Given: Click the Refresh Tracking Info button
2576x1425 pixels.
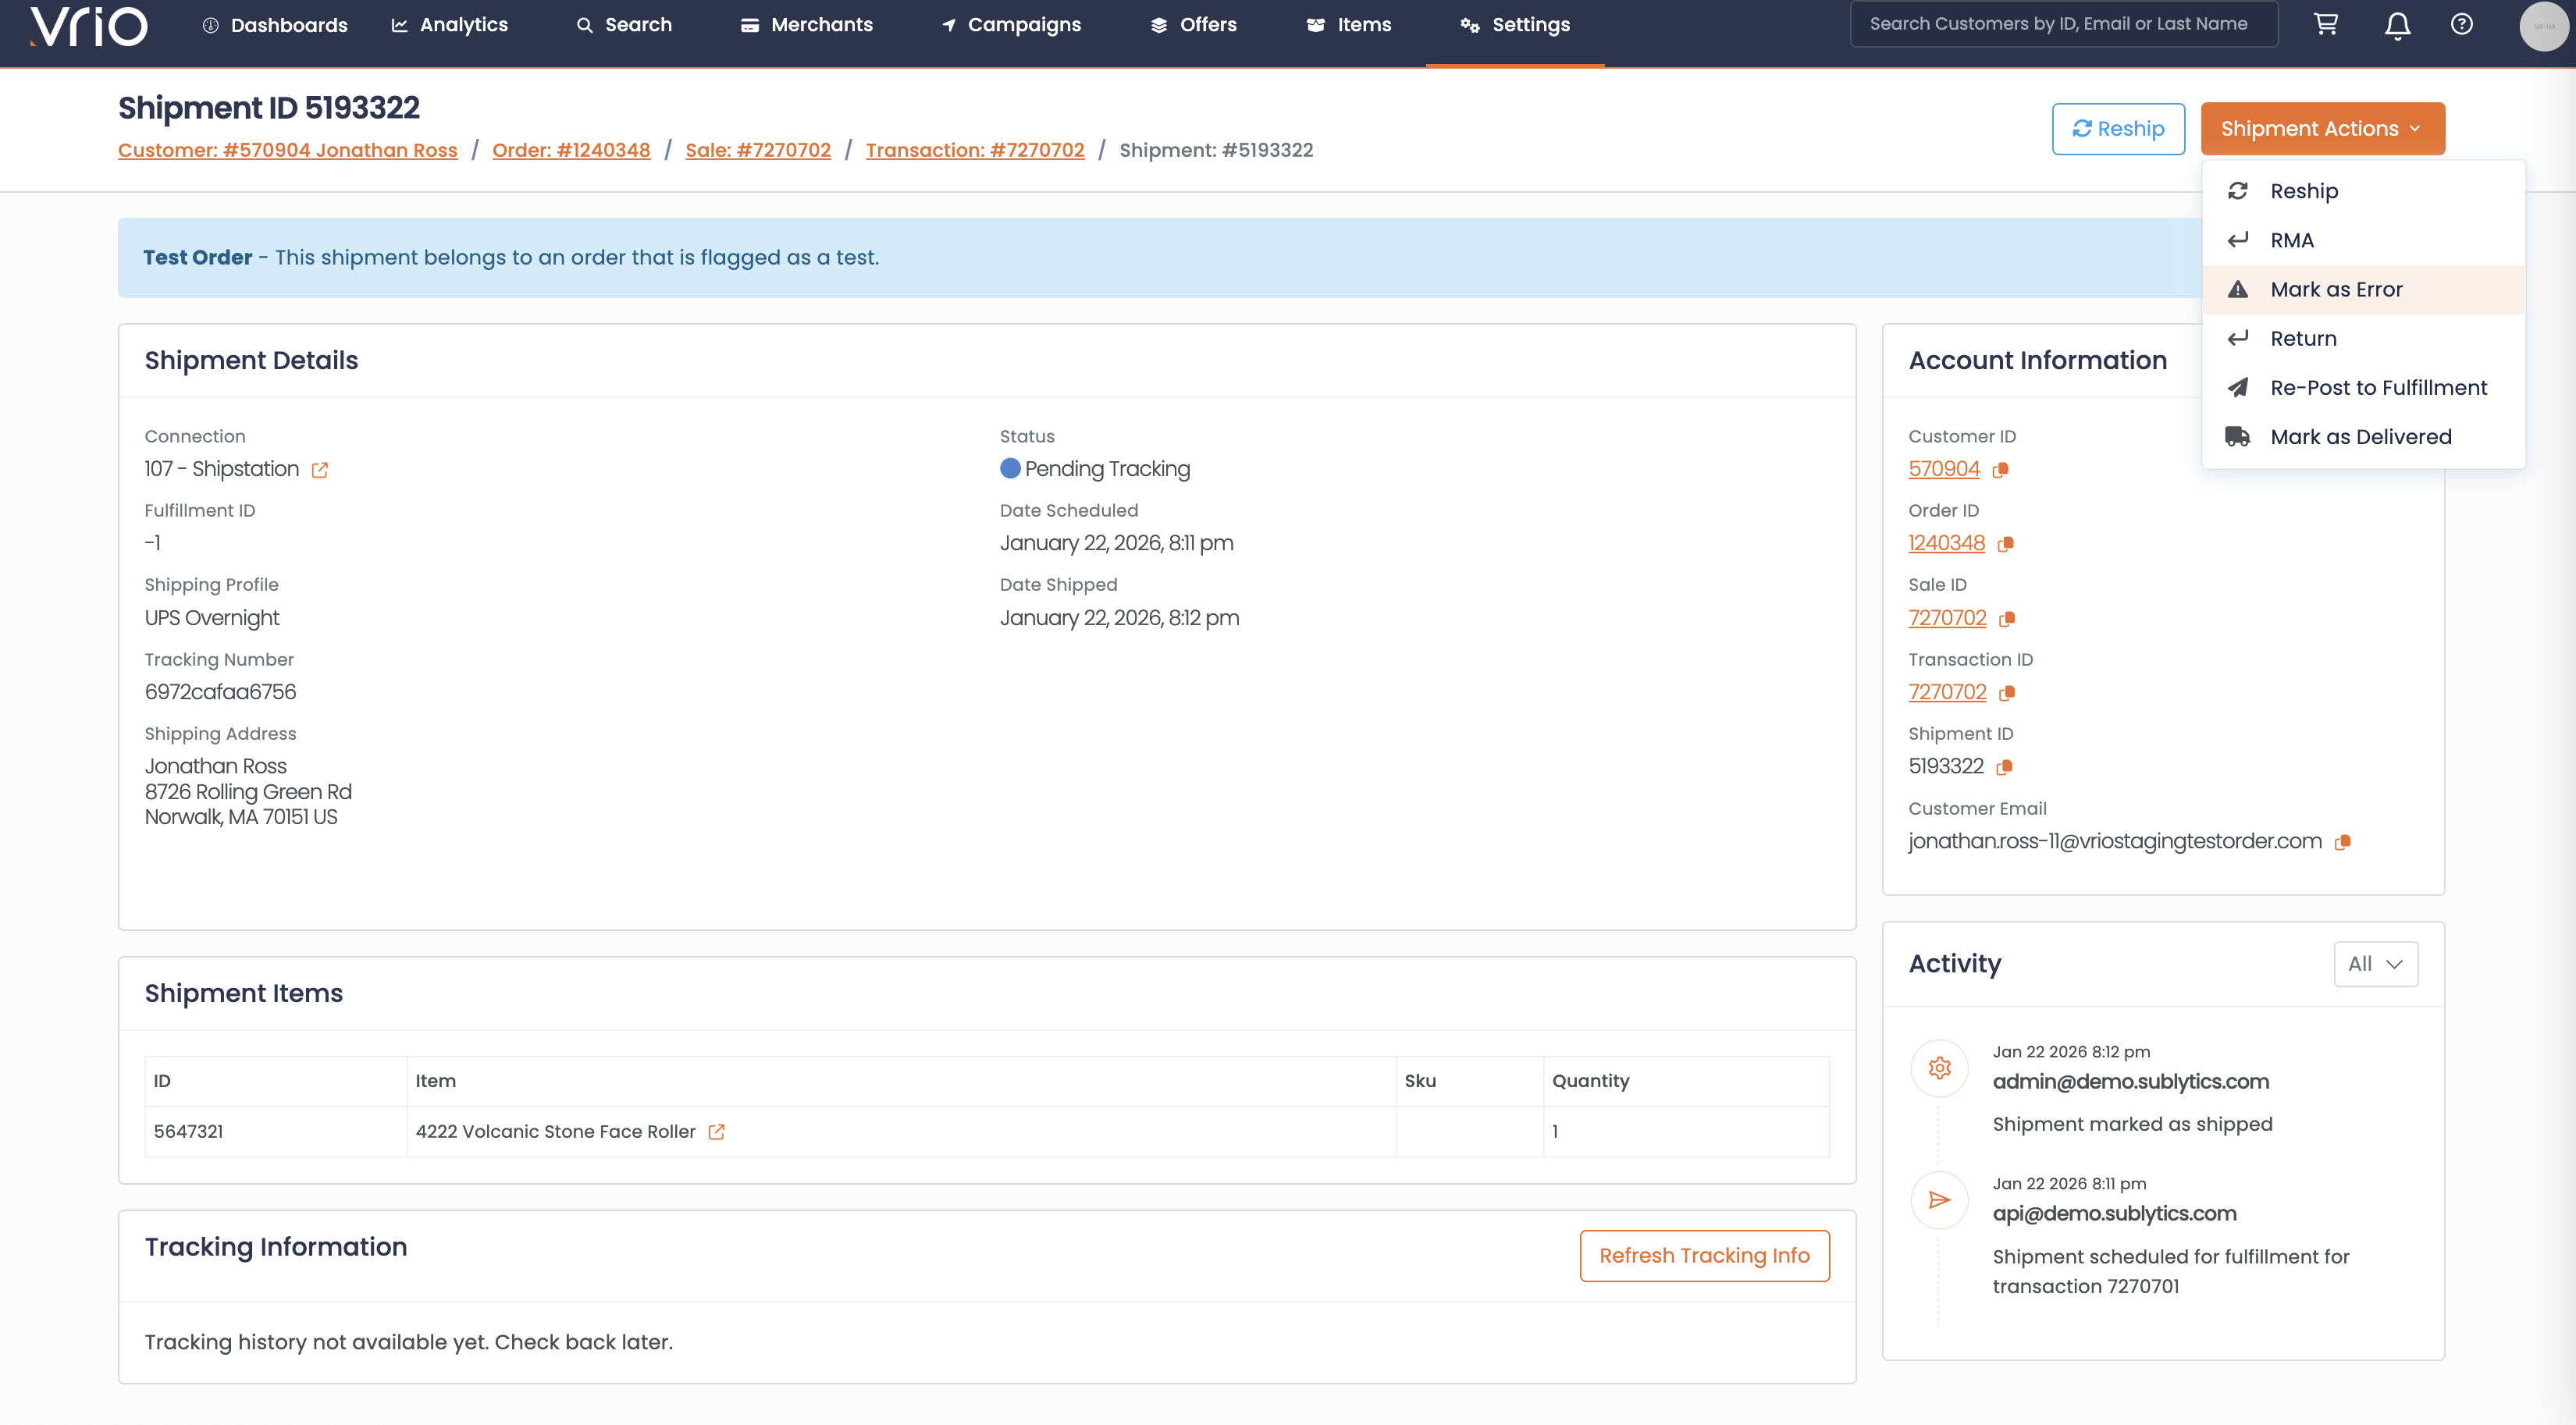Looking at the screenshot, I should [1704, 1256].
